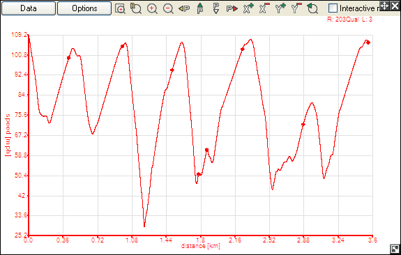401x255 pixels.
Task: Open the Options menu button
Action: point(84,8)
